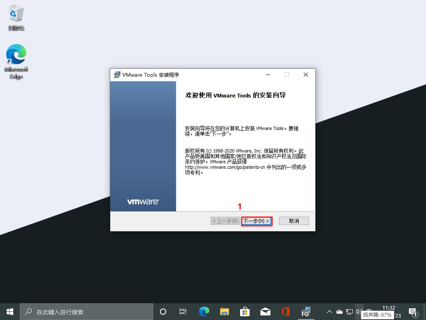Click the 取消 button in installer
The height and width of the screenshot is (320, 426).
point(294,221)
